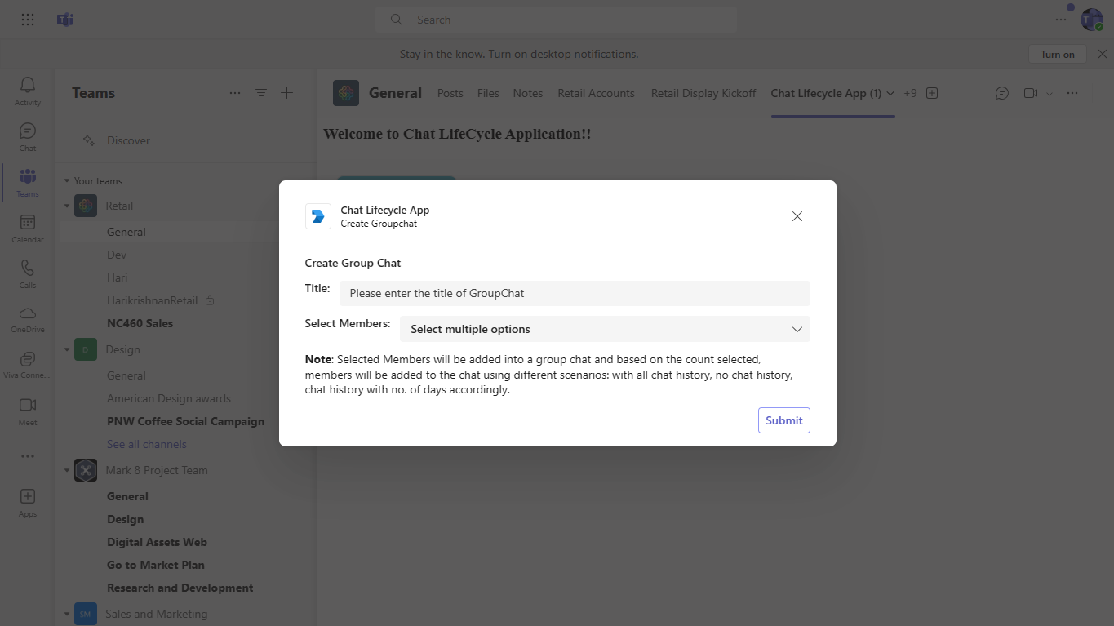
Task: Click the Design team avatar
Action: click(x=86, y=349)
